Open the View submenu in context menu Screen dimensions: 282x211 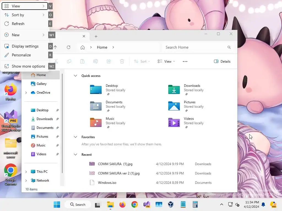point(25,6)
